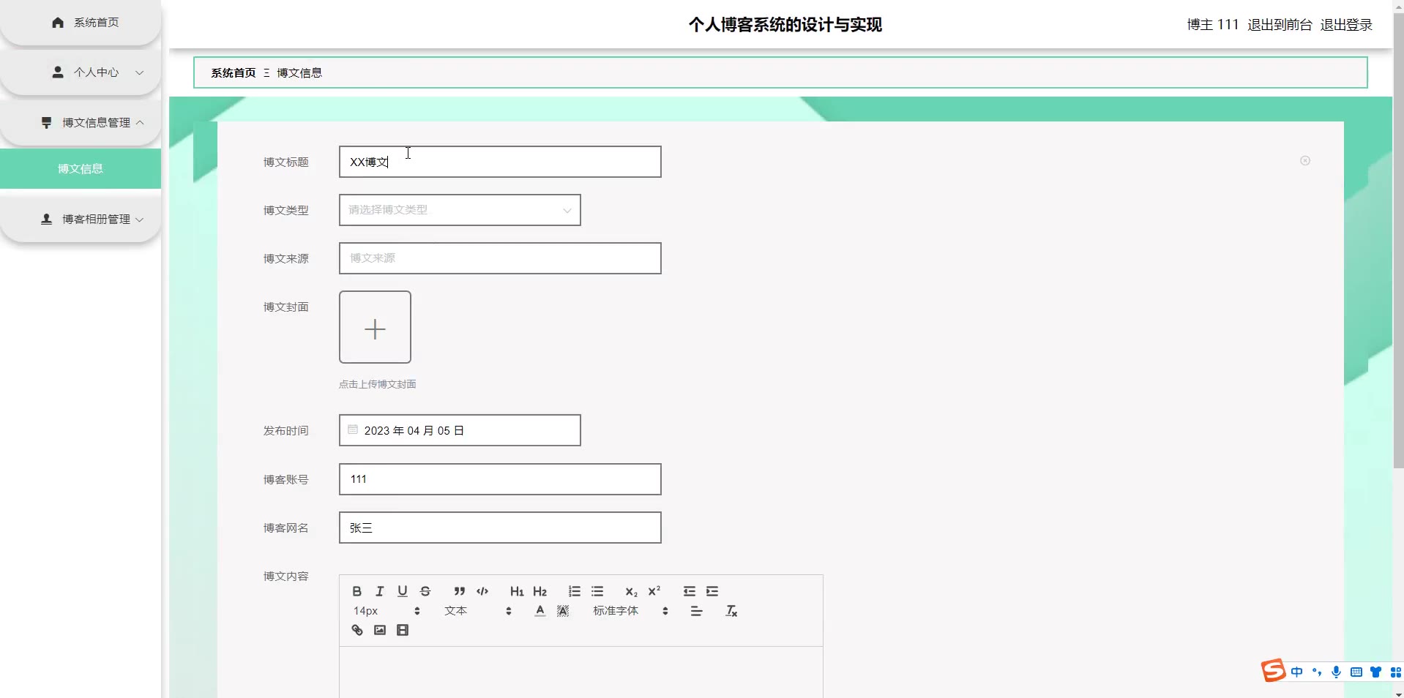This screenshot has height=698, width=1404.
Task: Increase indent in editor
Action: click(712, 591)
